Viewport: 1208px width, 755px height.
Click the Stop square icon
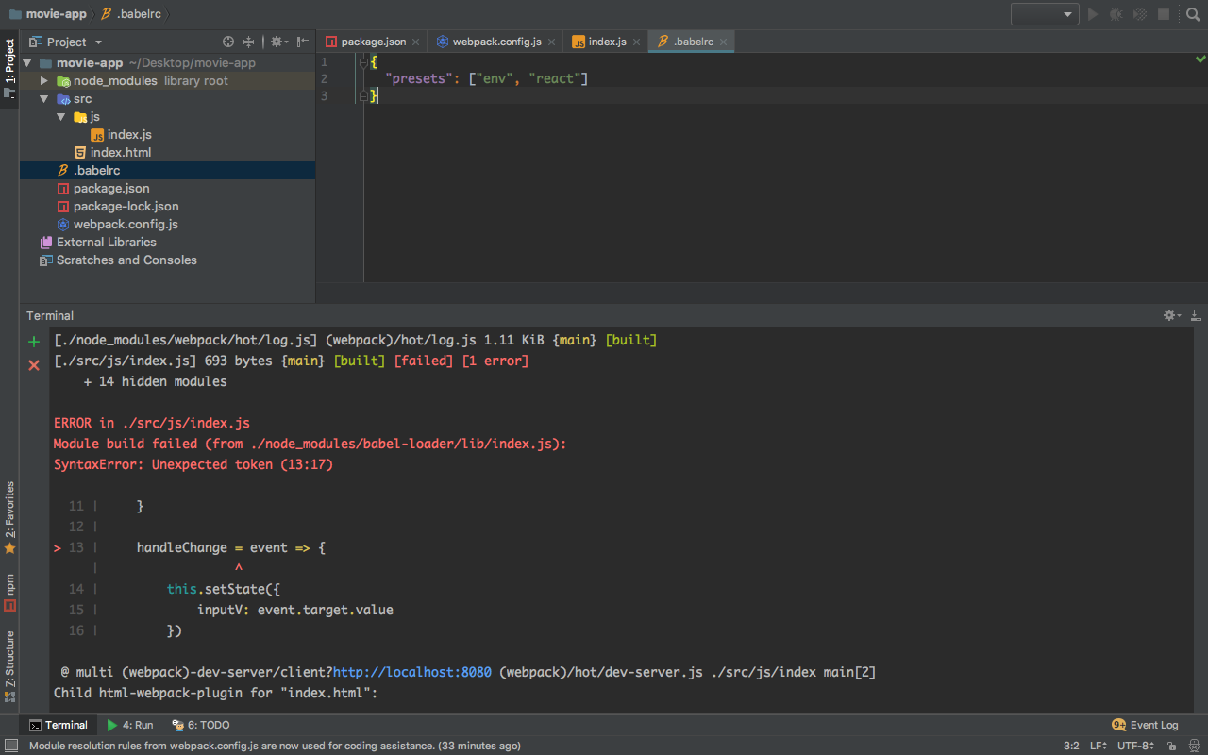(x=1164, y=14)
